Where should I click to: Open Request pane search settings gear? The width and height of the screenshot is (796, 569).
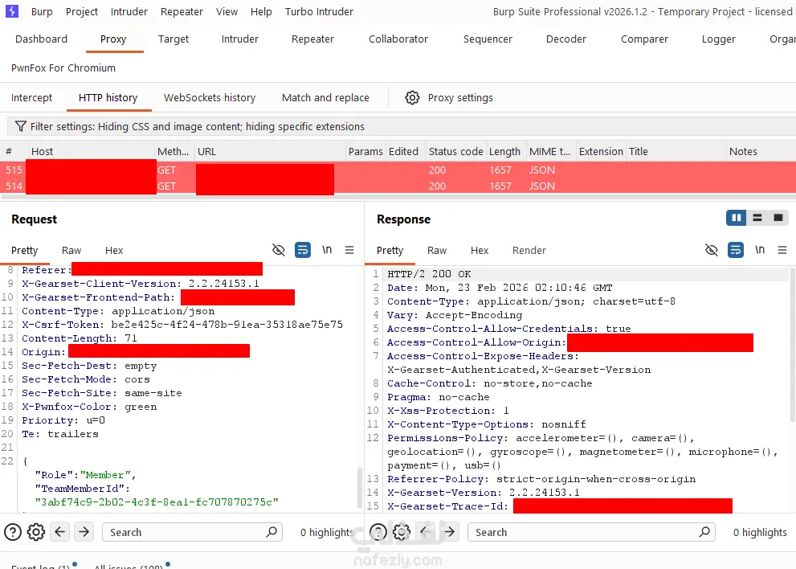tap(36, 532)
